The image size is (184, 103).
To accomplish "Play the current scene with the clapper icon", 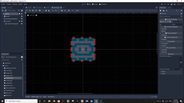I will click(x=172, y=4).
